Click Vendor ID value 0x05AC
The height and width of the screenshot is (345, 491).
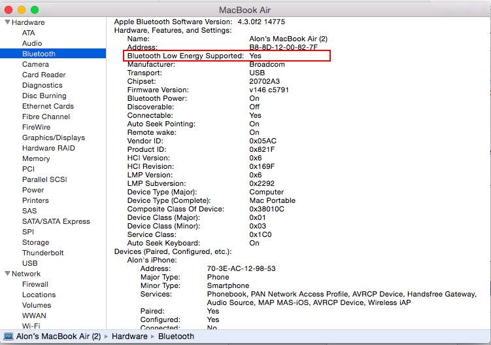263,141
